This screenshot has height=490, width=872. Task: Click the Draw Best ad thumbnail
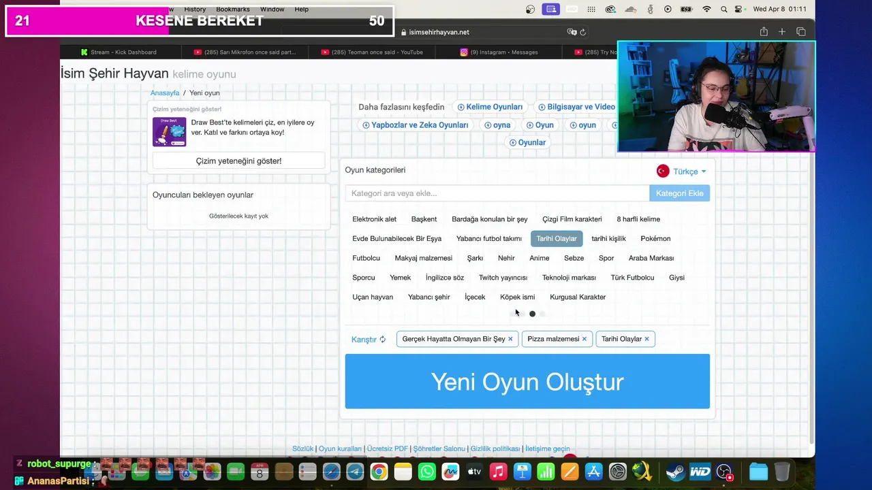169,132
